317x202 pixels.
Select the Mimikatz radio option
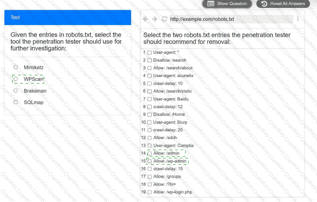tap(16, 67)
